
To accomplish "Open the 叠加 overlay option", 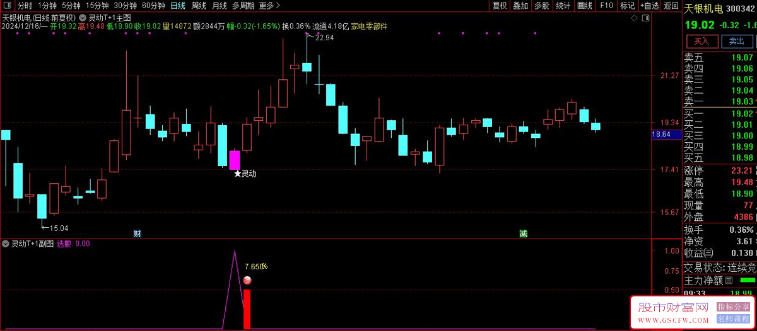I will pos(520,6).
